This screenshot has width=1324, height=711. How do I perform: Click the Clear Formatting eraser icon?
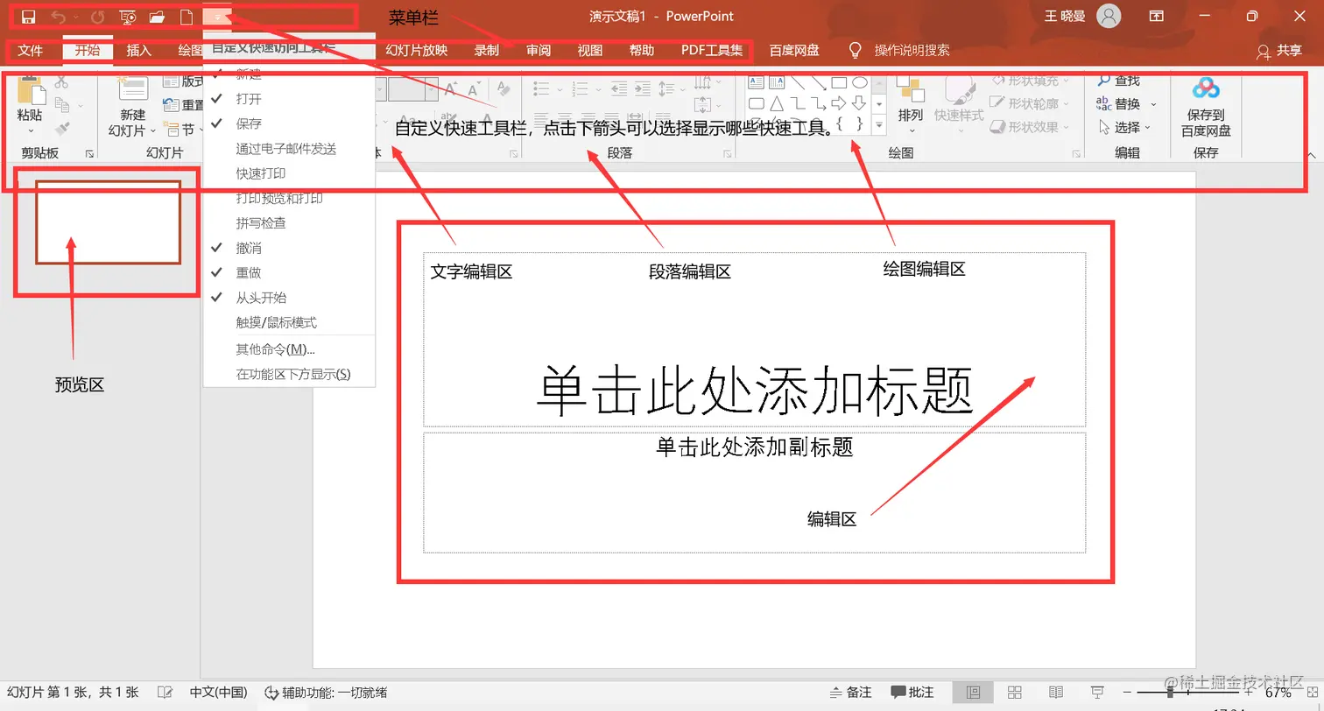(x=504, y=88)
